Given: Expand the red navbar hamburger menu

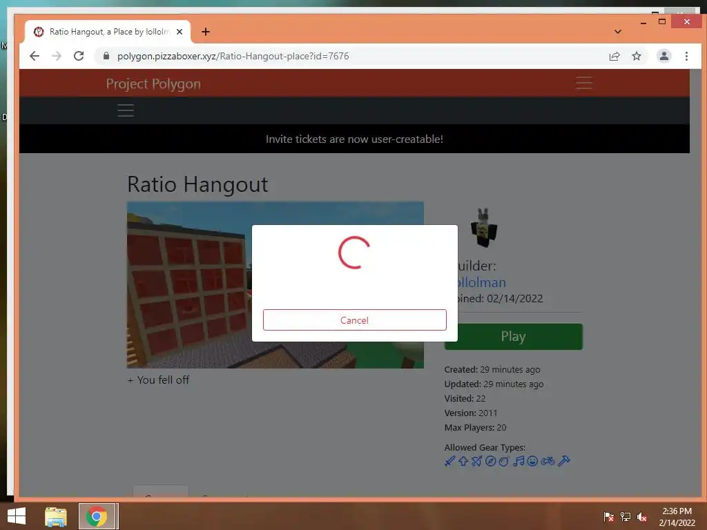Looking at the screenshot, I should (584, 83).
